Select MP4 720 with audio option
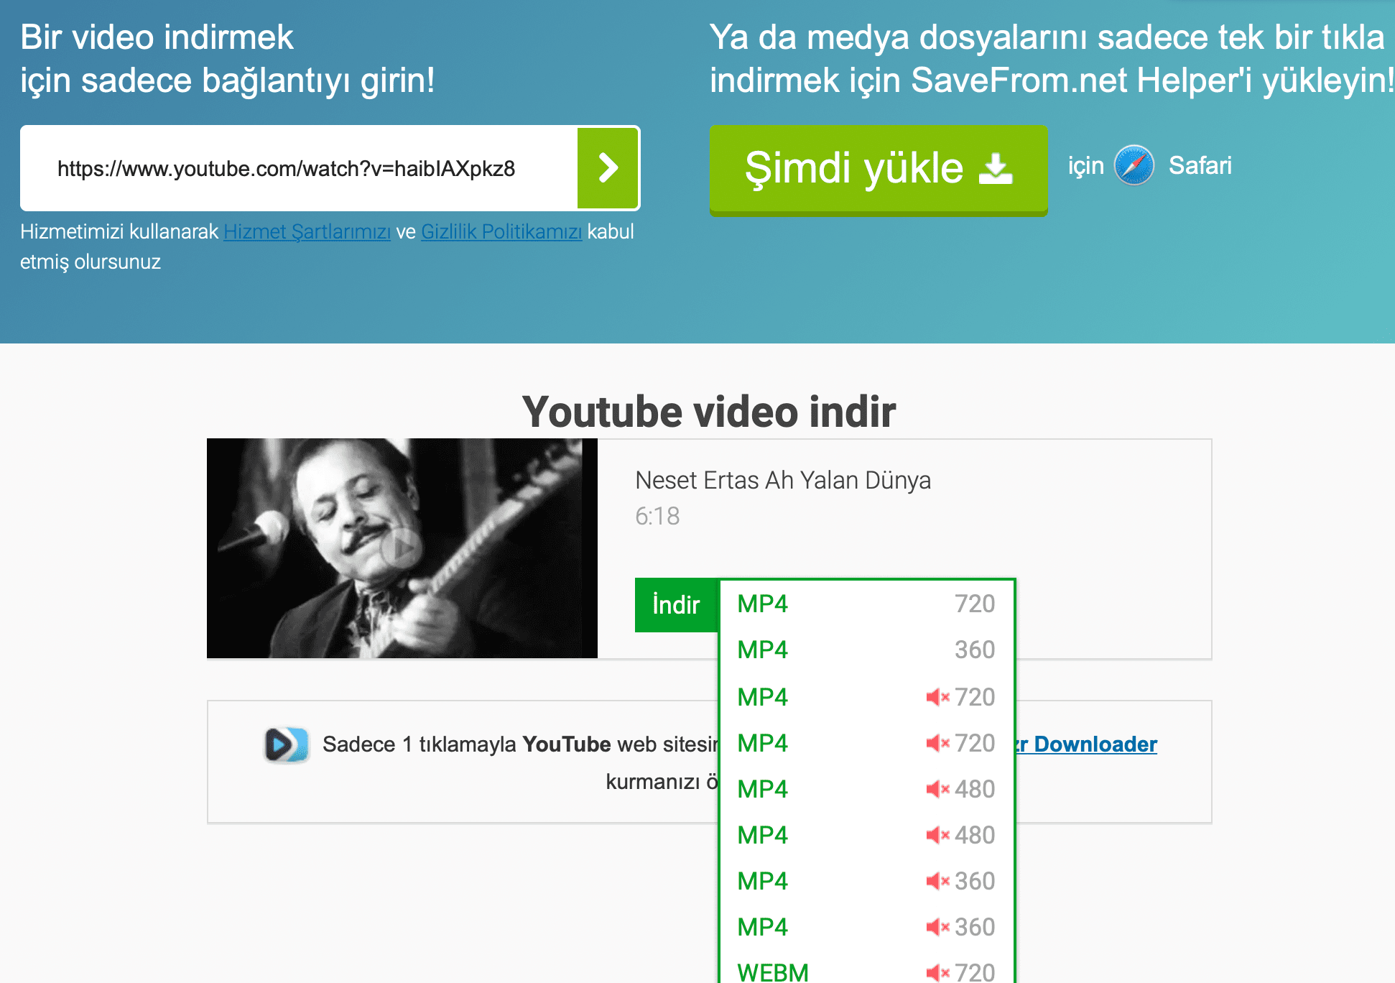1395x983 pixels. coord(866,604)
